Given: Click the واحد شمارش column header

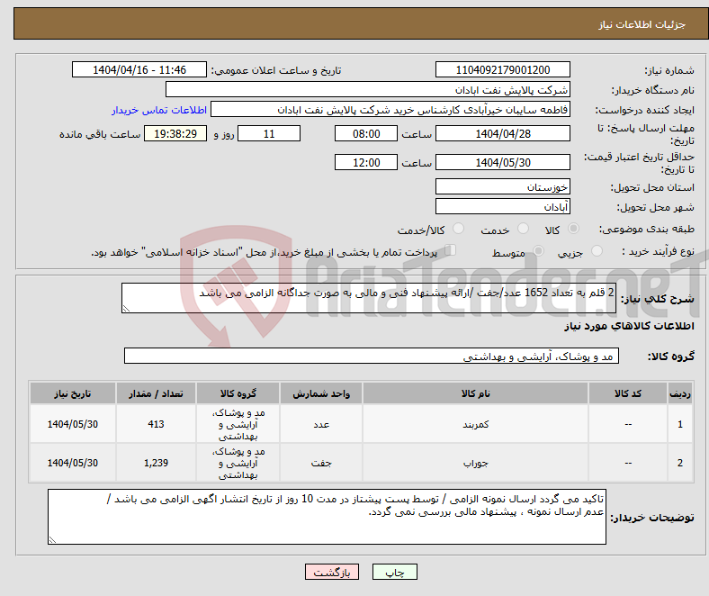Looking at the screenshot, I should [x=321, y=393].
